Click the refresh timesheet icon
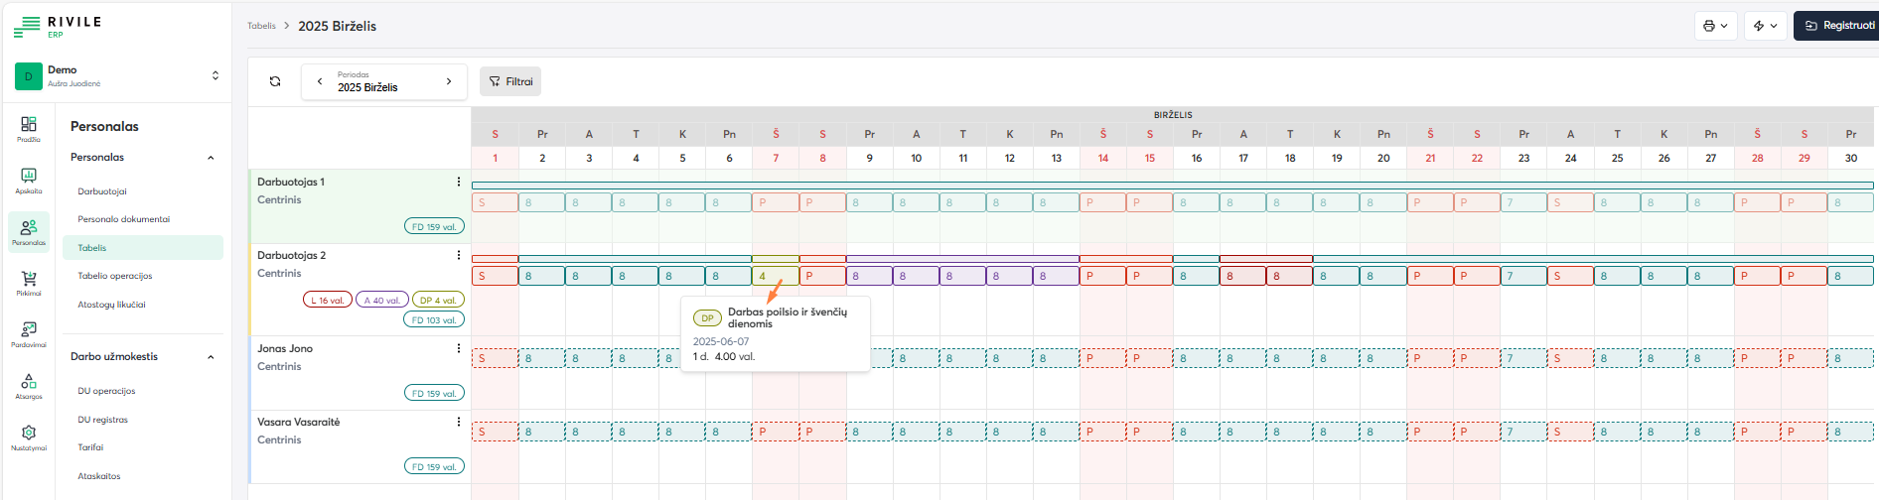Screen dimensions: 1879x500 tap(275, 81)
